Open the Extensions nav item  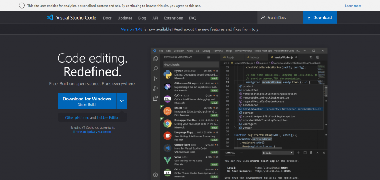coord(174,18)
